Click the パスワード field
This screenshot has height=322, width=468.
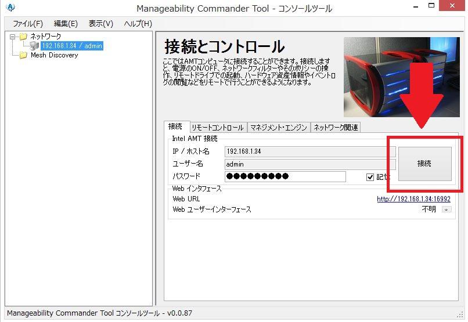(285, 176)
